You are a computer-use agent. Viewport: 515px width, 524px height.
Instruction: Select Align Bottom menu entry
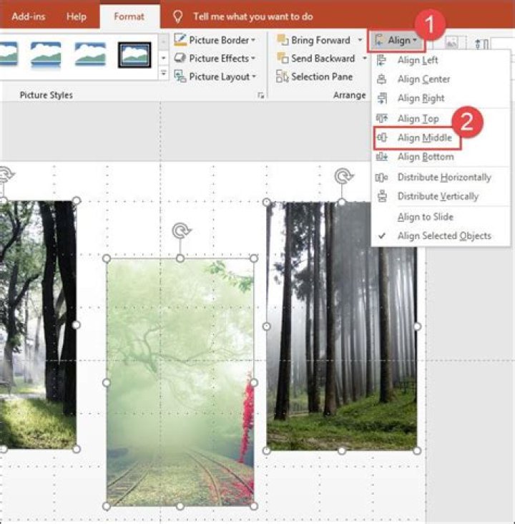pos(426,157)
